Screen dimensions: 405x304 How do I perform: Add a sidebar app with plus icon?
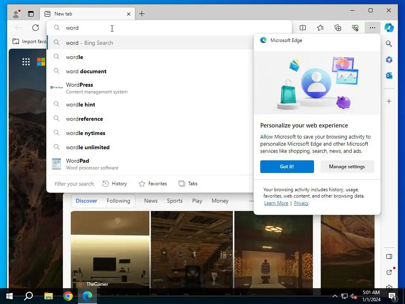(x=389, y=101)
